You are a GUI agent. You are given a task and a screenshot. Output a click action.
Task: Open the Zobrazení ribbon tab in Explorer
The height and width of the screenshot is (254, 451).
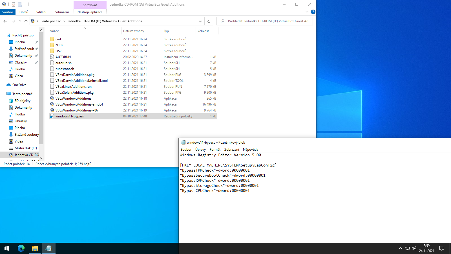[61, 12]
